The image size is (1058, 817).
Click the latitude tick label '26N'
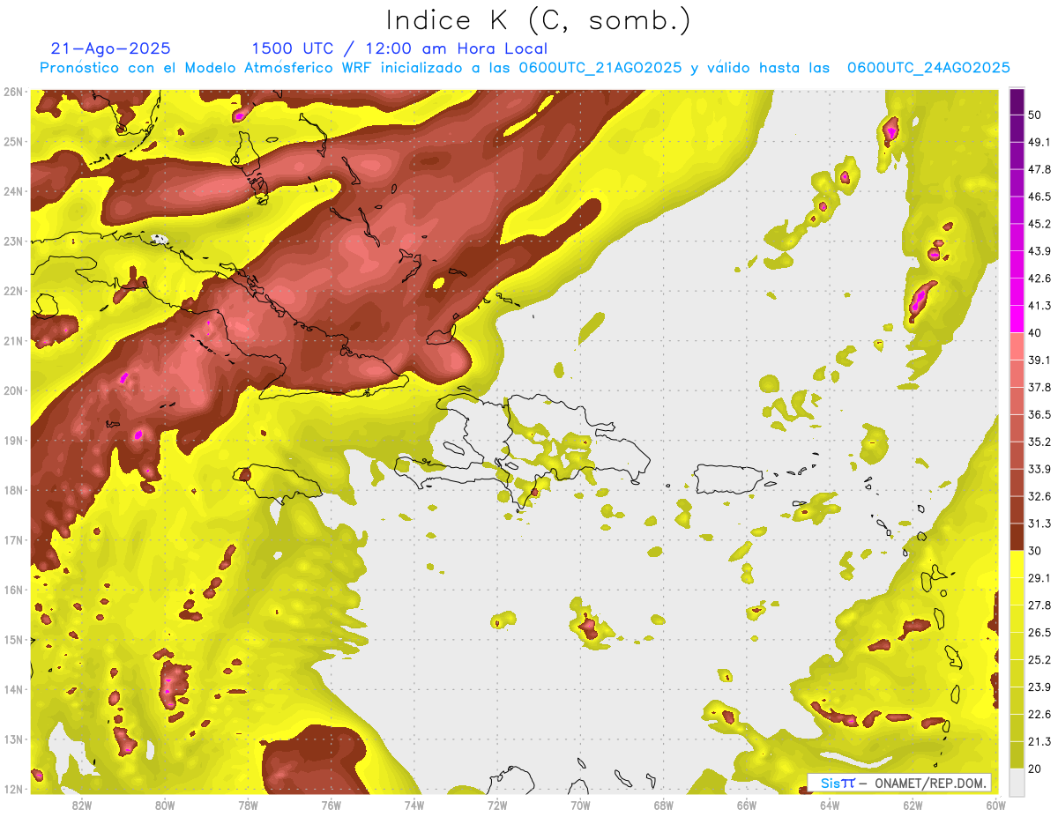(x=13, y=92)
